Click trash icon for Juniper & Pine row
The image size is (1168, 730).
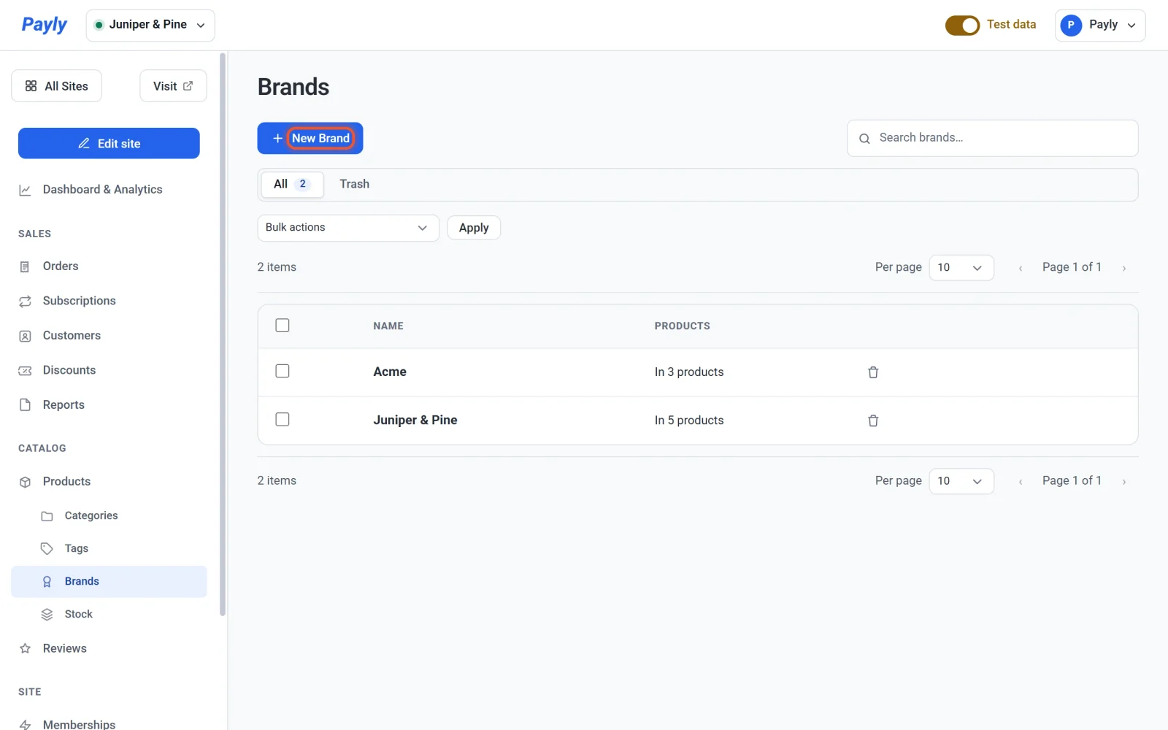coord(873,420)
